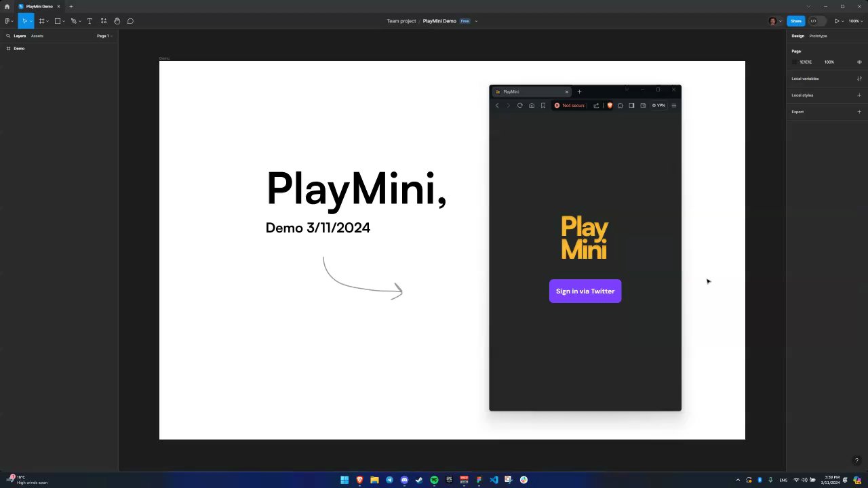Screen dimensions: 868x488
Task: Select the Move tool
Action: [x=24, y=21]
